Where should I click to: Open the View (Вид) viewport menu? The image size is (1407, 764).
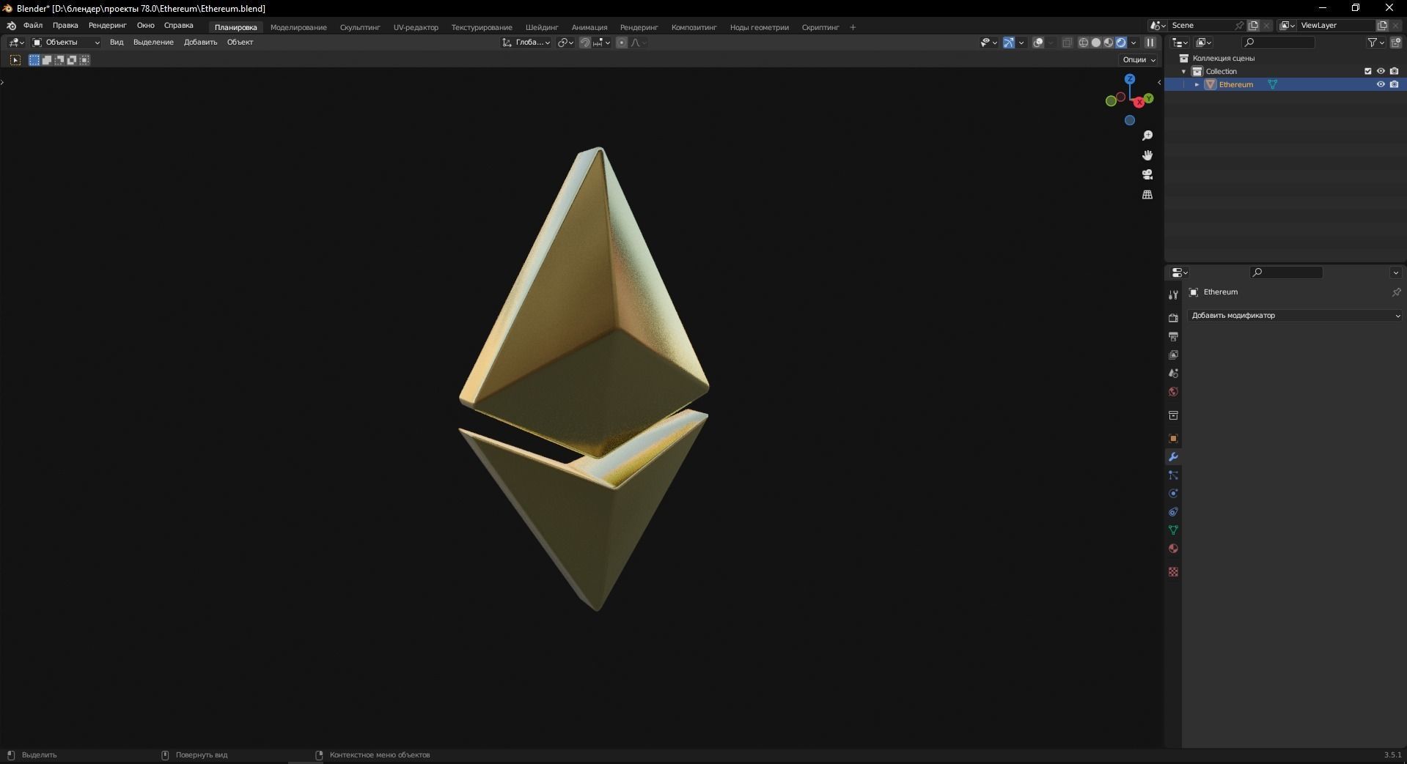[117, 42]
